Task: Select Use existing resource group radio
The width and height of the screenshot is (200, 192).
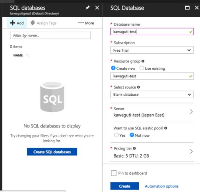Action: click(x=142, y=68)
